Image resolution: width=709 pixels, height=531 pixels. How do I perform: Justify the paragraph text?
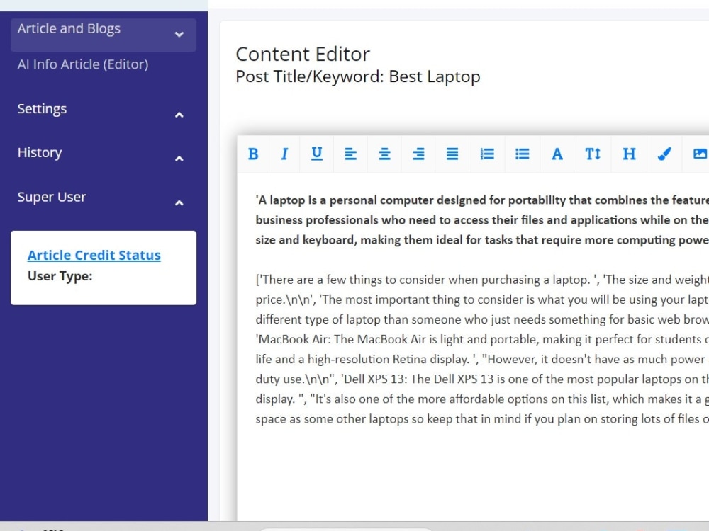pyautogui.click(x=452, y=154)
